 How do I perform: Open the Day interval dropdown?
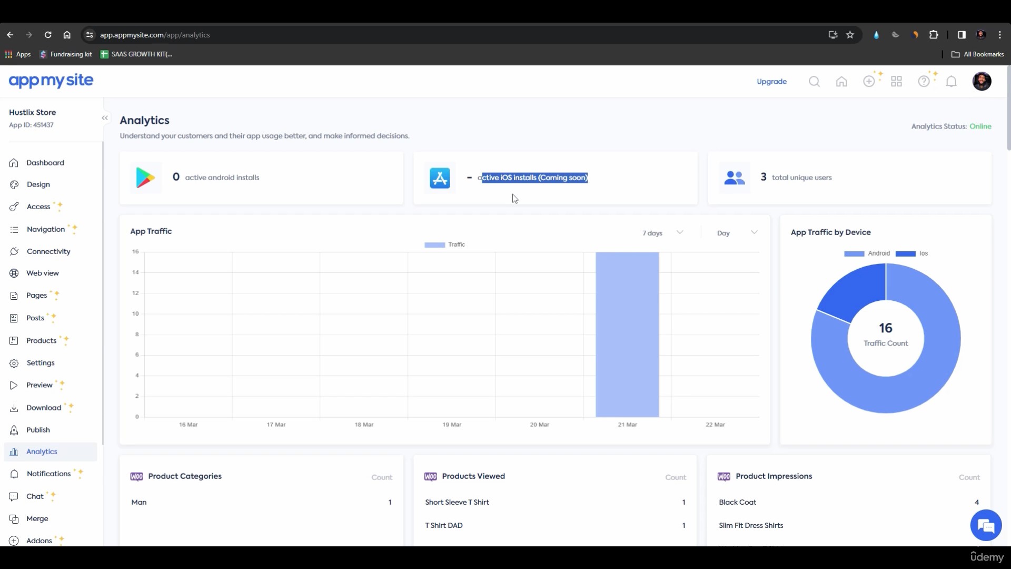point(737,233)
